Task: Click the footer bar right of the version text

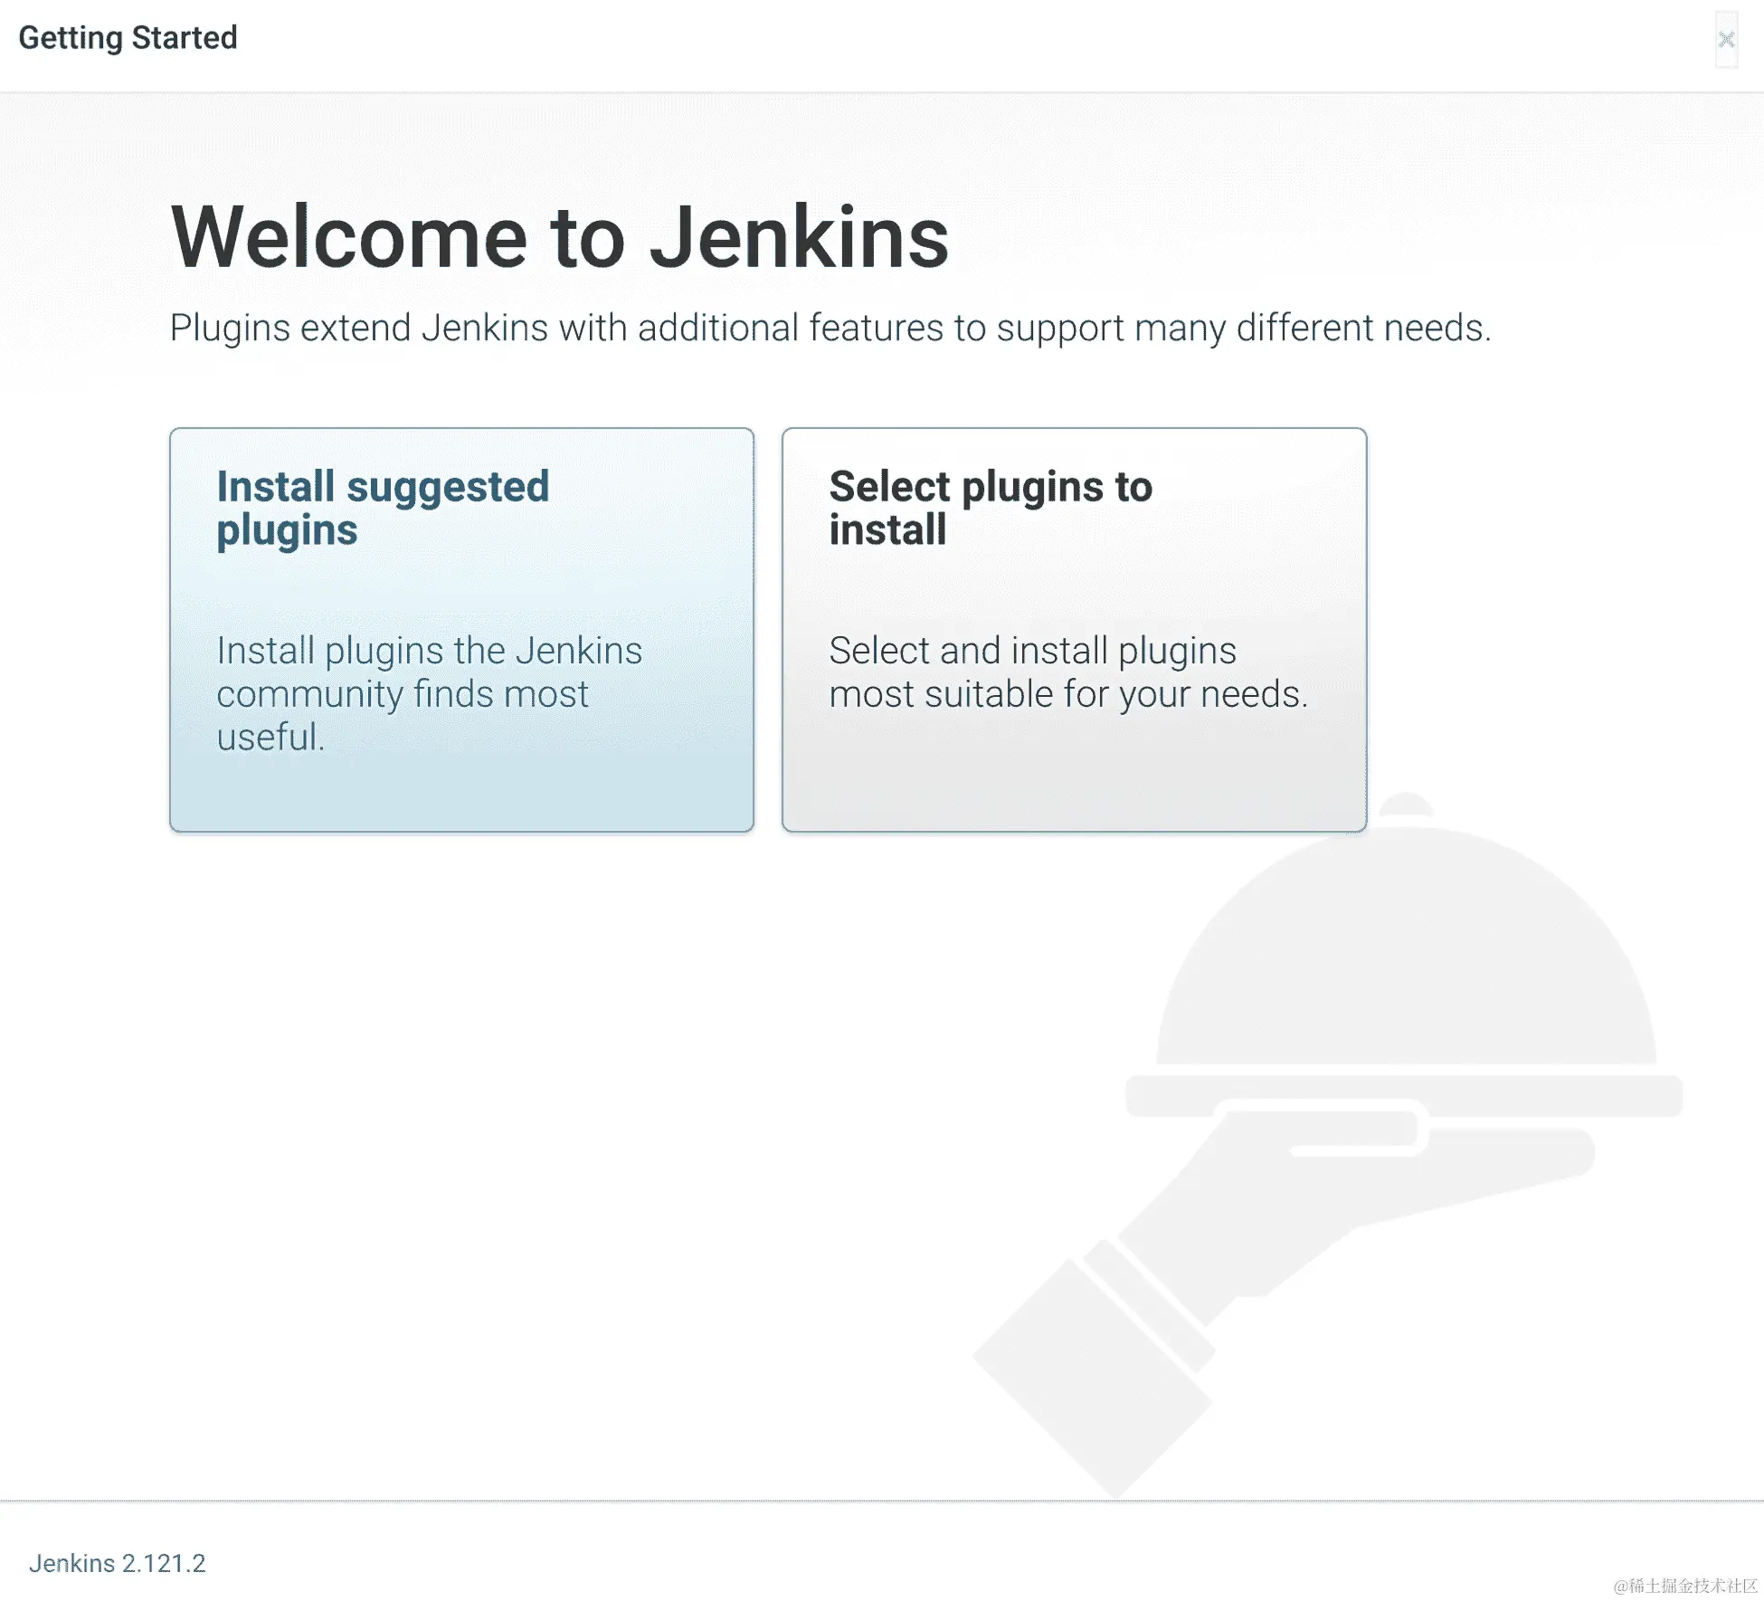Action: [x=905, y=1563]
